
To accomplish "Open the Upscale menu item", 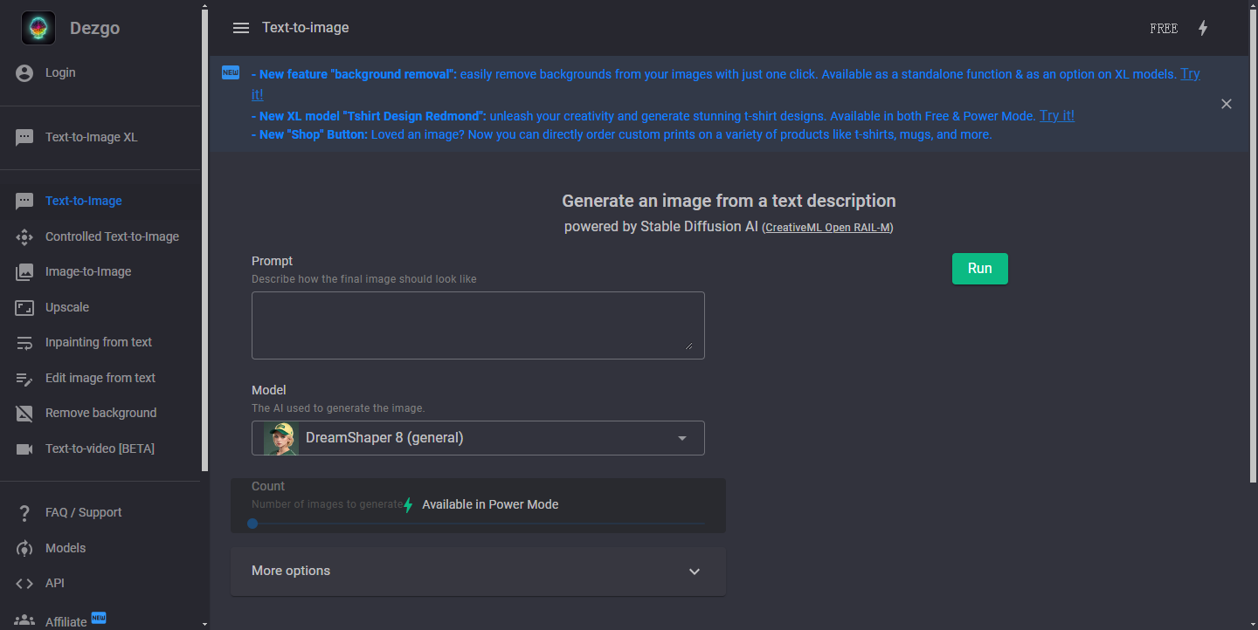I will click(x=67, y=307).
